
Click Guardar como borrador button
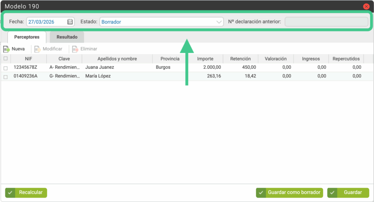tap(289, 193)
